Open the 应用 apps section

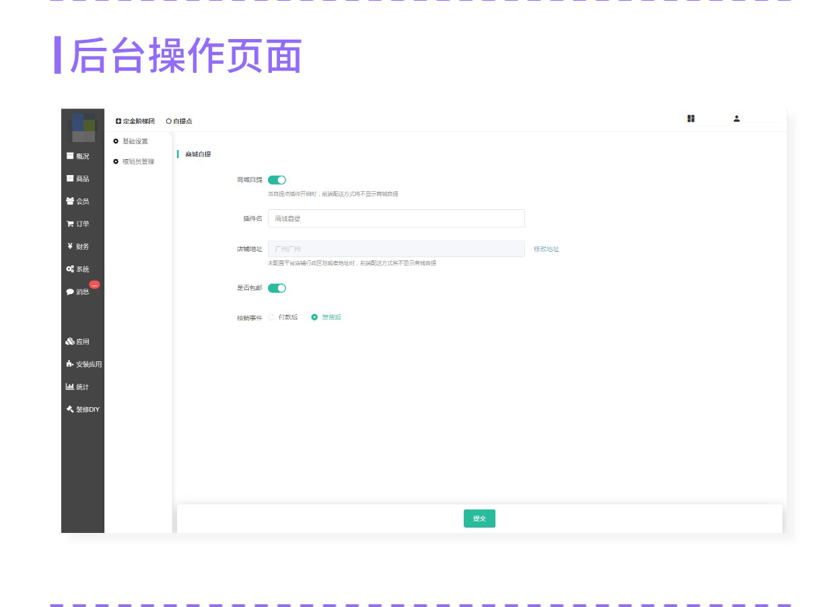[x=78, y=342]
